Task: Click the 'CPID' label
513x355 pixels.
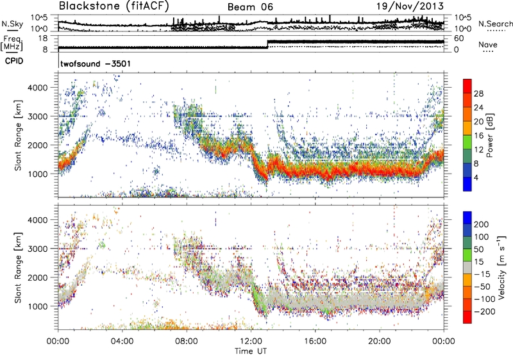Action: pyautogui.click(x=14, y=61)
